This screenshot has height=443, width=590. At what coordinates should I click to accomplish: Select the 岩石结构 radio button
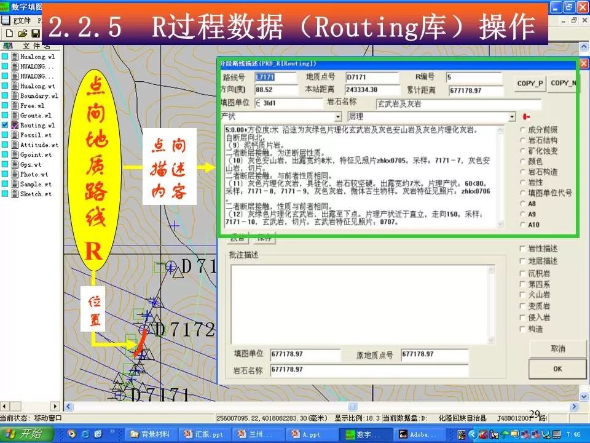point(523,140)
